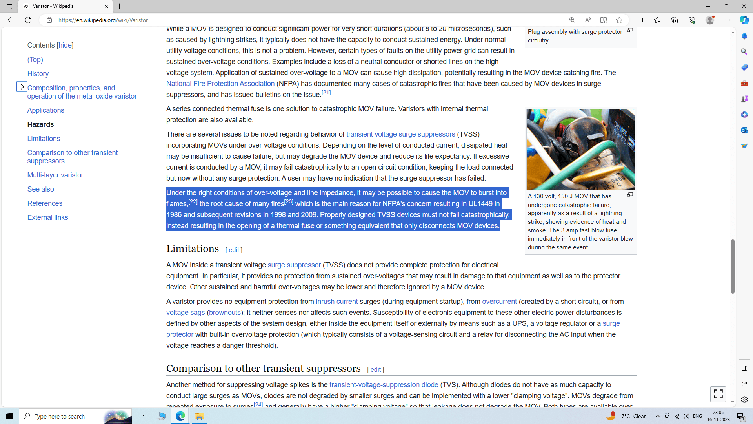The image size is (753, 424).
Task: Go to See also section
Action: (41, 189)
